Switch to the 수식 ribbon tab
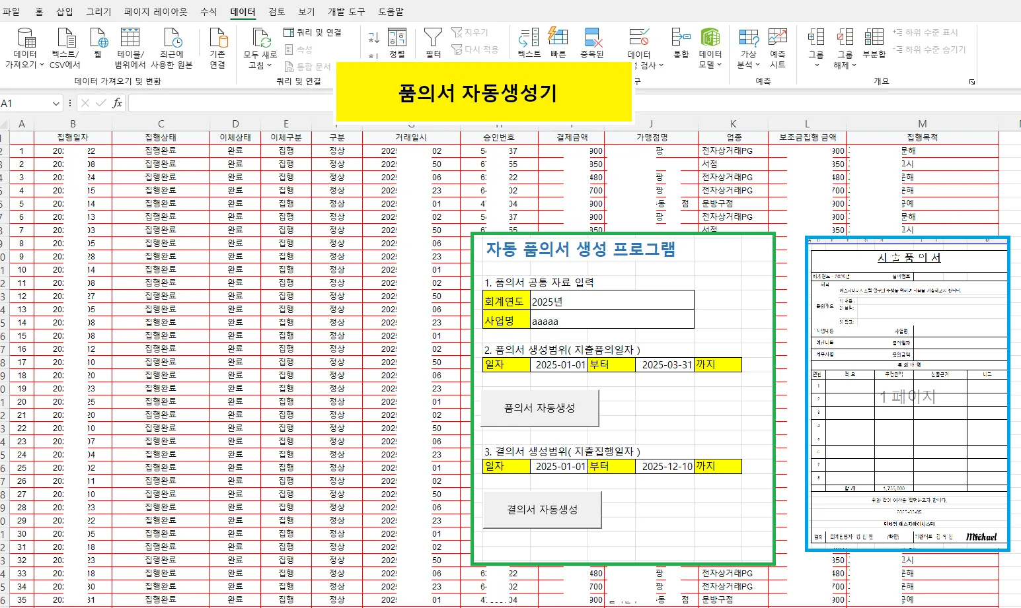Screen dimensions: 1021x608 [208, 11]
